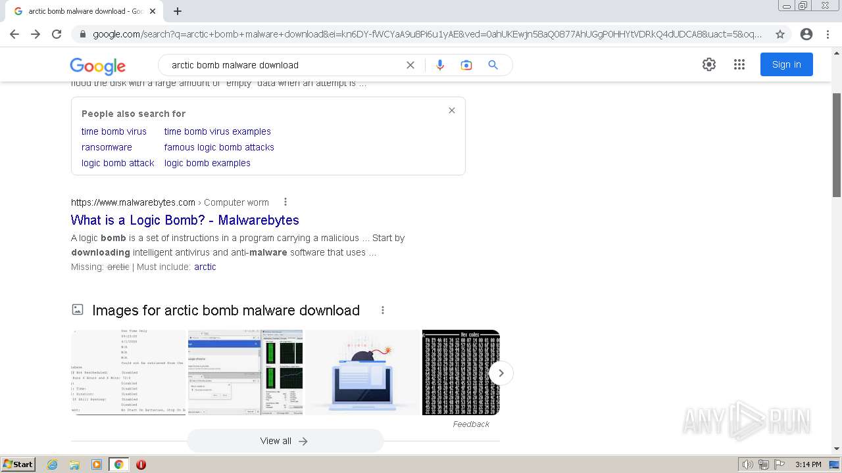Open a new browser tab

click(178, 11)
